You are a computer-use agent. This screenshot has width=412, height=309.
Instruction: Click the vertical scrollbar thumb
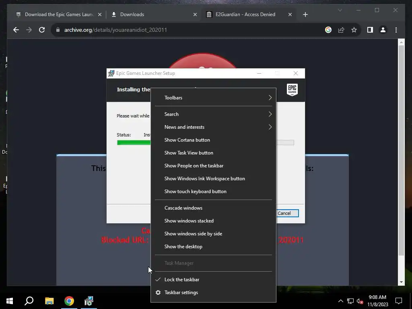tap(401, 150)
